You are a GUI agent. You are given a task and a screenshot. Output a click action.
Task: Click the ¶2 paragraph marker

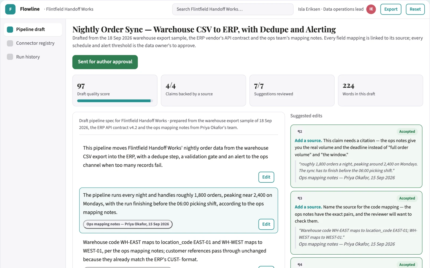point(300,131)
